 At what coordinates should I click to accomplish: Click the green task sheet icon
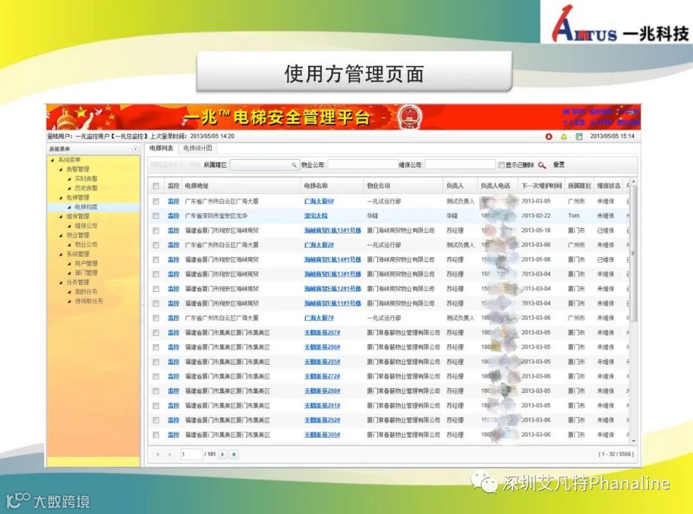579,137
